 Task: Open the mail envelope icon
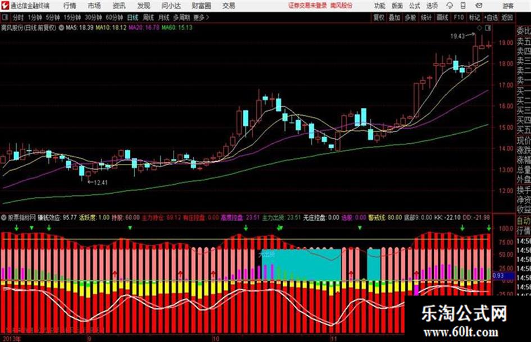pyautogui.click(x=479, y=6)
